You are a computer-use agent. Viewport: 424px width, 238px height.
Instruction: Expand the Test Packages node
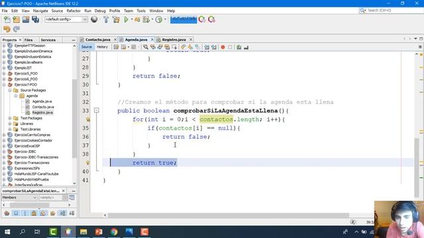(x=10, y=118)
